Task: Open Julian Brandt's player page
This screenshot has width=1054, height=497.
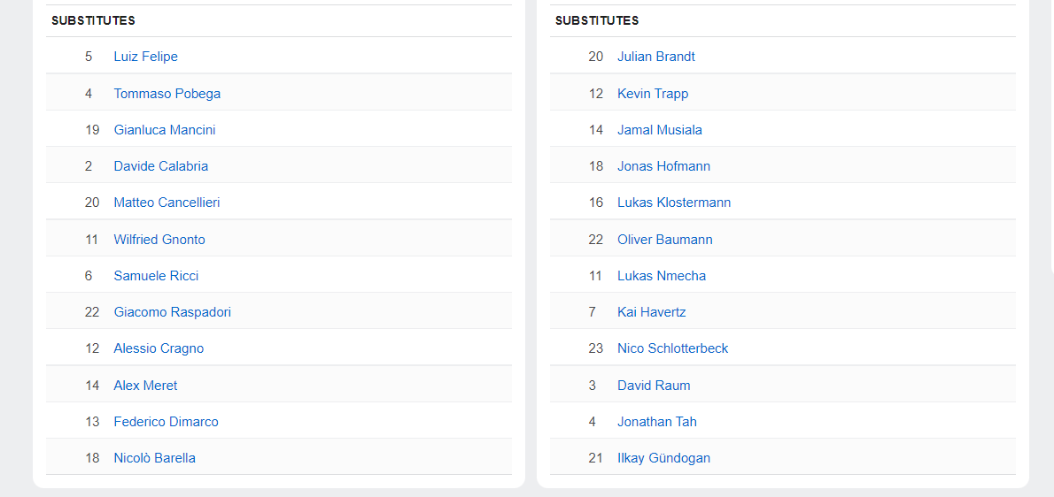Action: click(655, 57)
